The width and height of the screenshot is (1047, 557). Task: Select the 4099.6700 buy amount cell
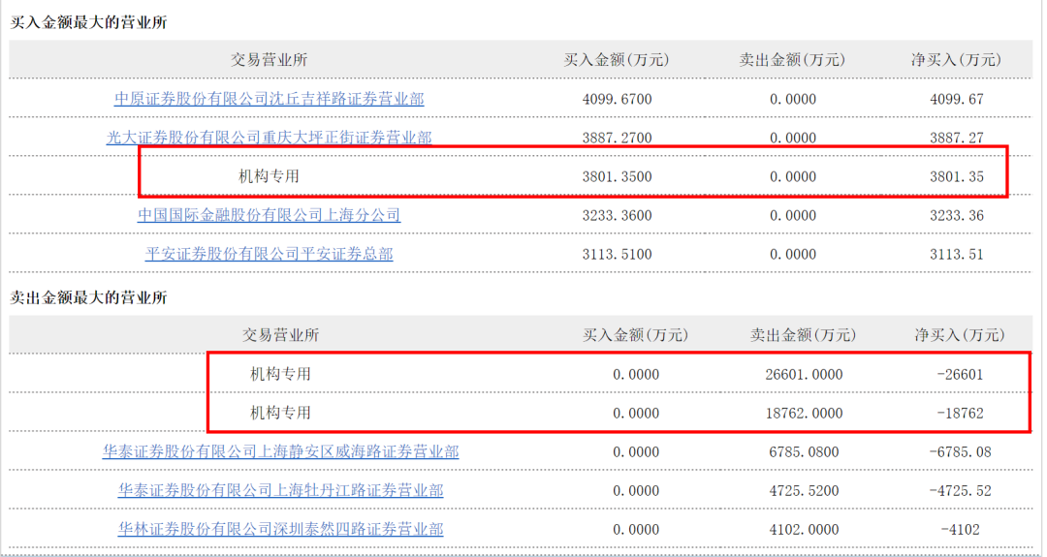pyautogui.click(x=617, y=99)
